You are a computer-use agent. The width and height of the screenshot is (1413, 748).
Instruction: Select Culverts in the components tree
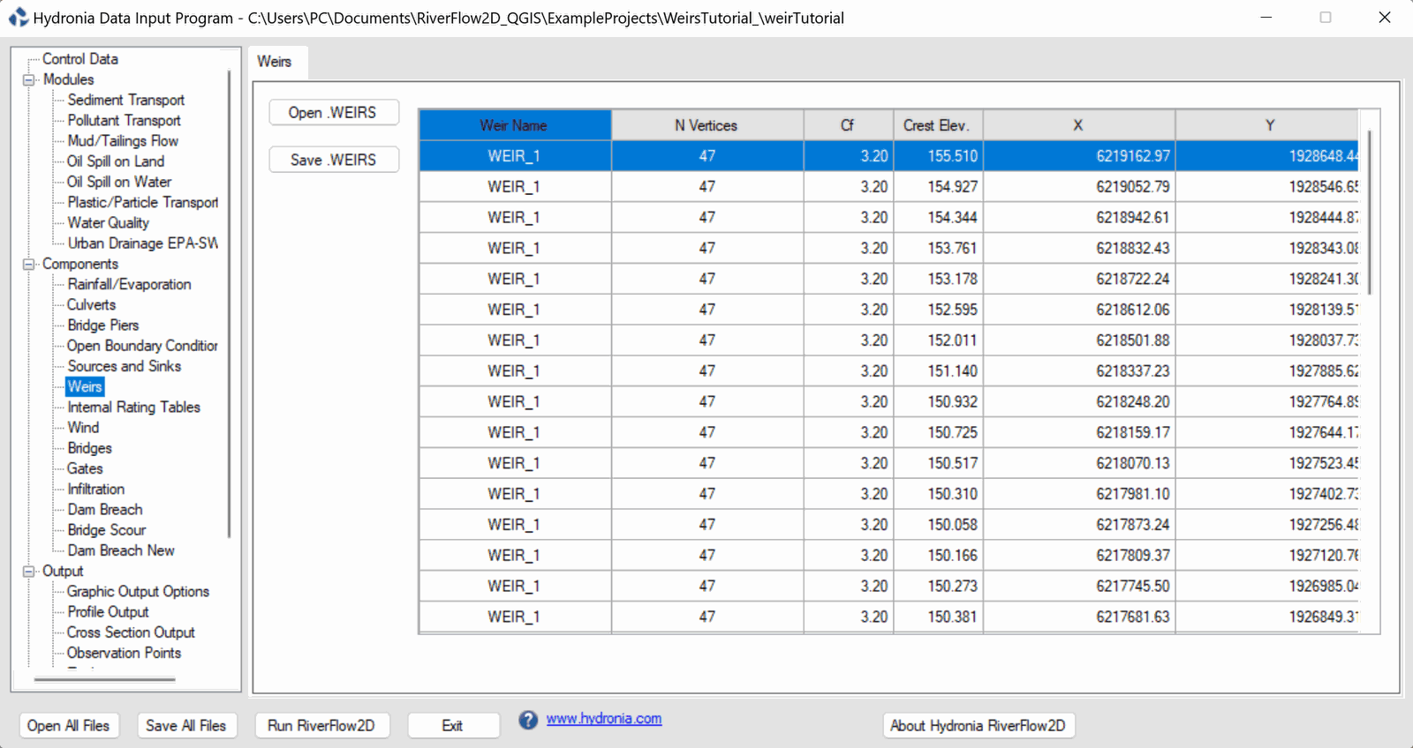[x=92, y=304]
